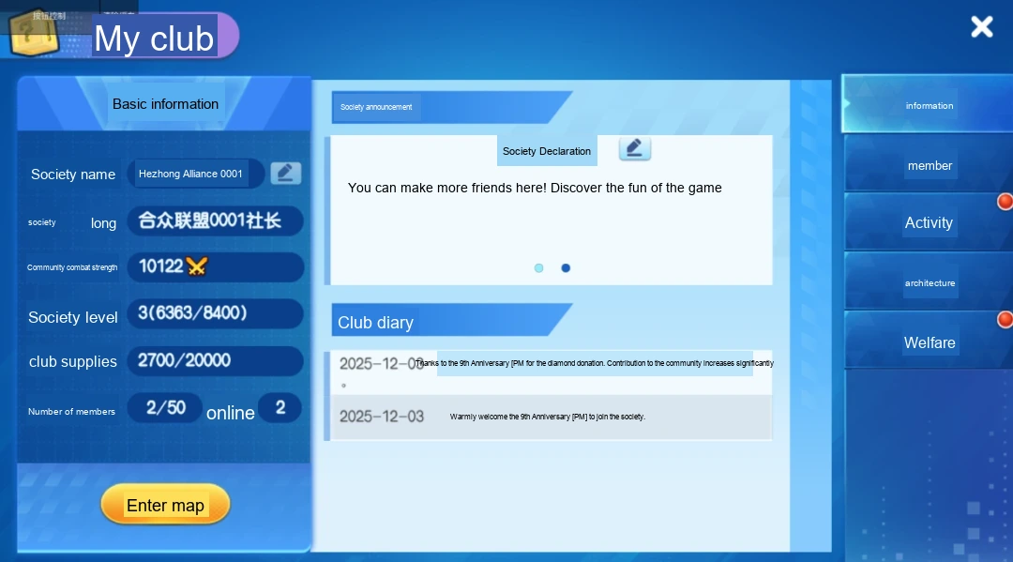Click the red notification dot on Activity
The height and width of the screenshot is (562, 1013).
click(x=1005, y=202)
